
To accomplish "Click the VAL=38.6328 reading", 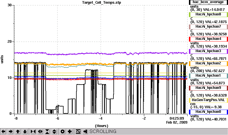I will point(216,95).
